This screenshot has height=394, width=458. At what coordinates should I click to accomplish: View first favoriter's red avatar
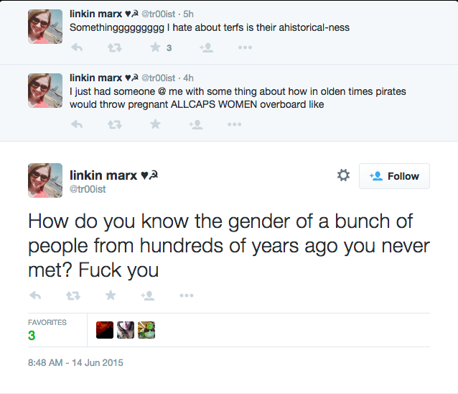pyautogui.click(x=104, y=330)
